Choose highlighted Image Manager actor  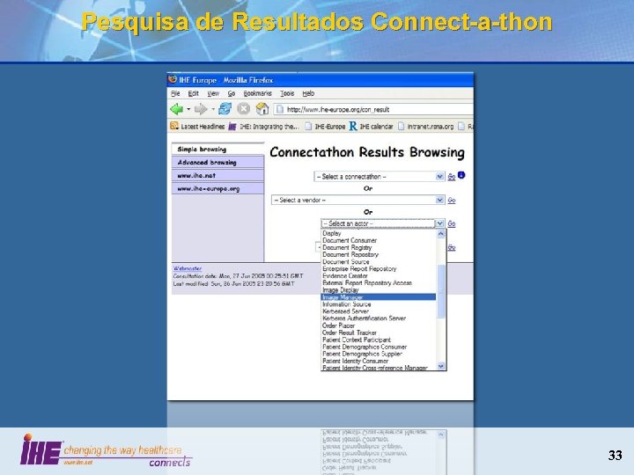coord(379,297)
